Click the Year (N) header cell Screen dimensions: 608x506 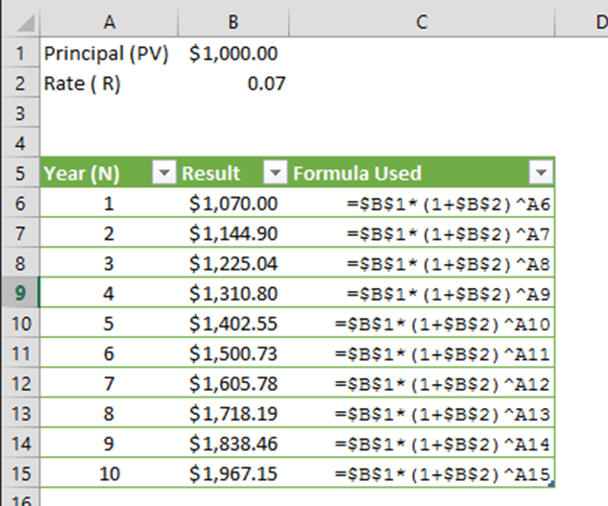point(109,173)
